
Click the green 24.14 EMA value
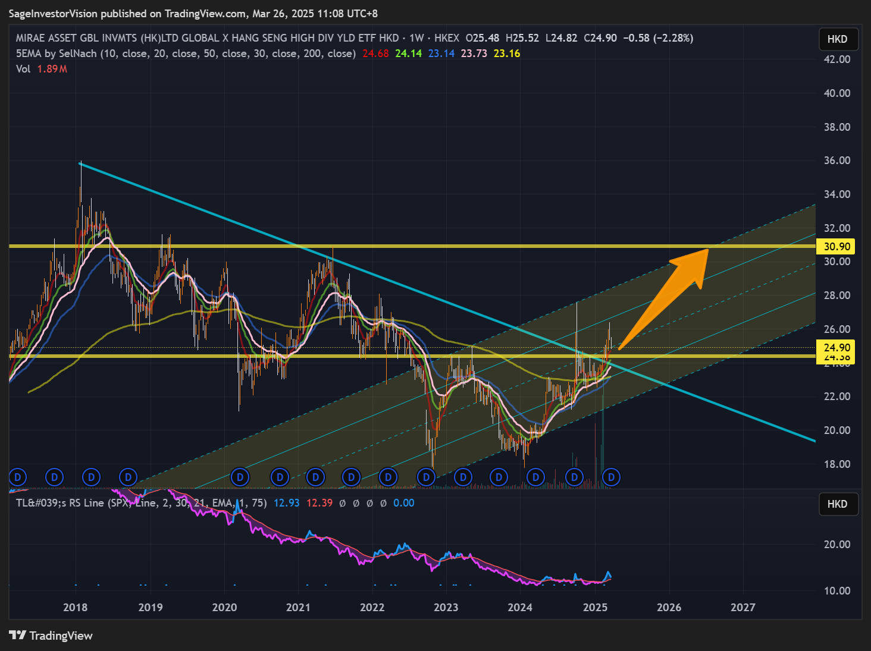pyautogui.click(x=409, y=54)
